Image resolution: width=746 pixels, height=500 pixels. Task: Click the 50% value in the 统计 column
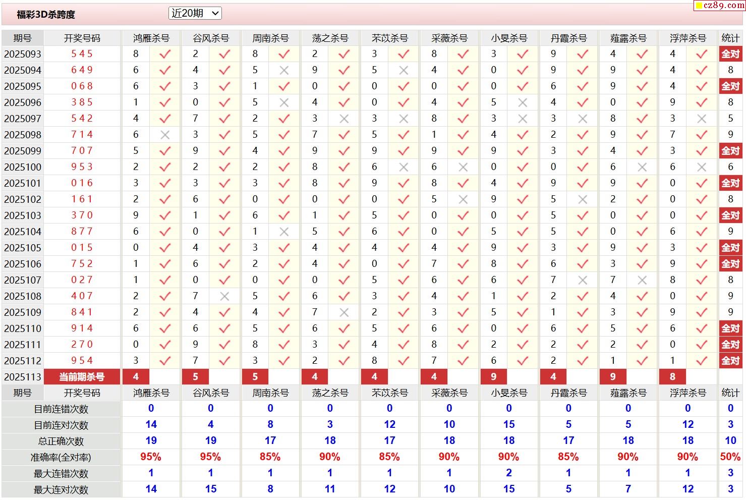730,457
